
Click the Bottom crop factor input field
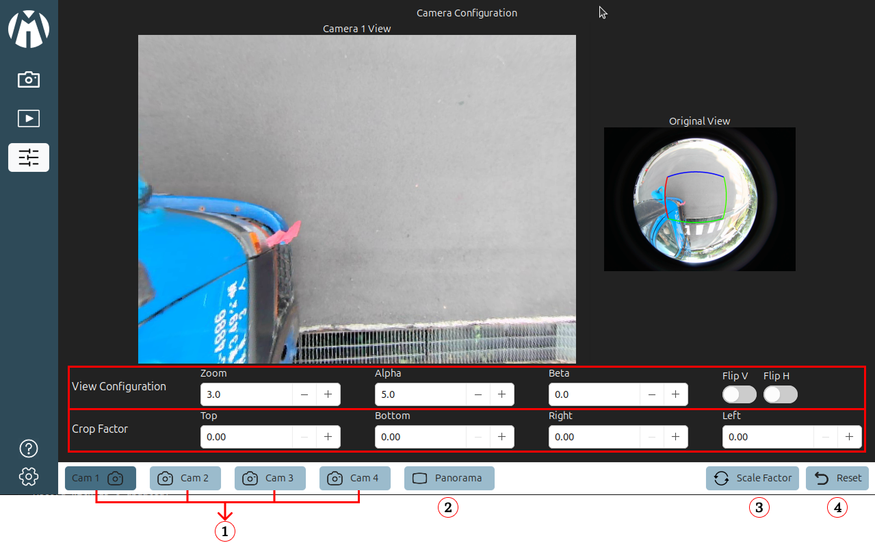[420, 436]
